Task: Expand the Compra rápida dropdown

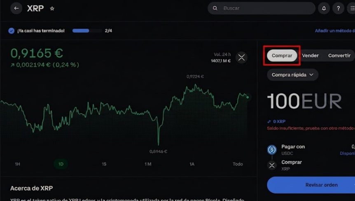Action: (x=292, y=75)
